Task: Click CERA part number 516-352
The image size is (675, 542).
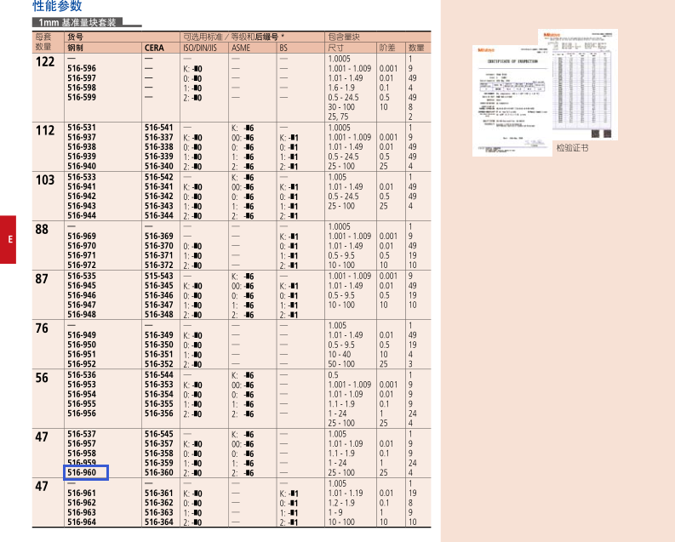Action: point(159,364)
